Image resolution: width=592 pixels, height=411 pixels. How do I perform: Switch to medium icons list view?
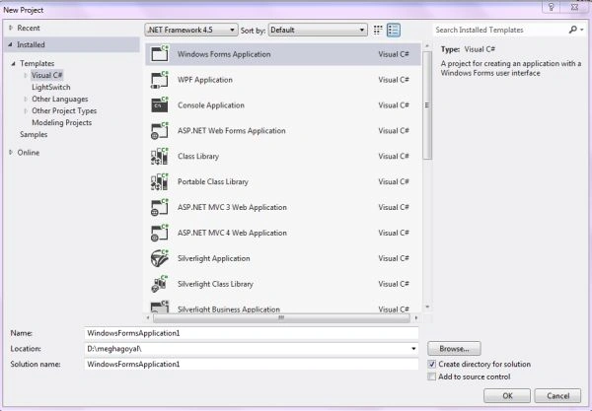point(394,30)
